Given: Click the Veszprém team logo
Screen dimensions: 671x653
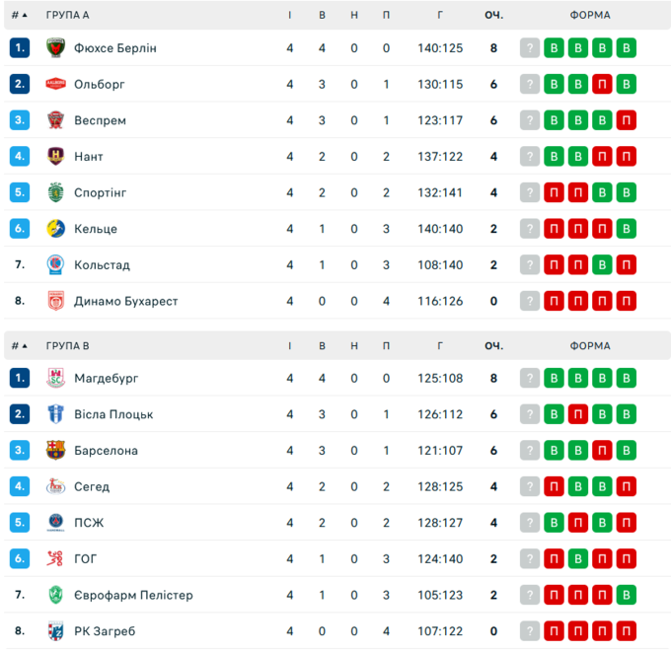Looking at the screenshot, I should pos(55,120).
